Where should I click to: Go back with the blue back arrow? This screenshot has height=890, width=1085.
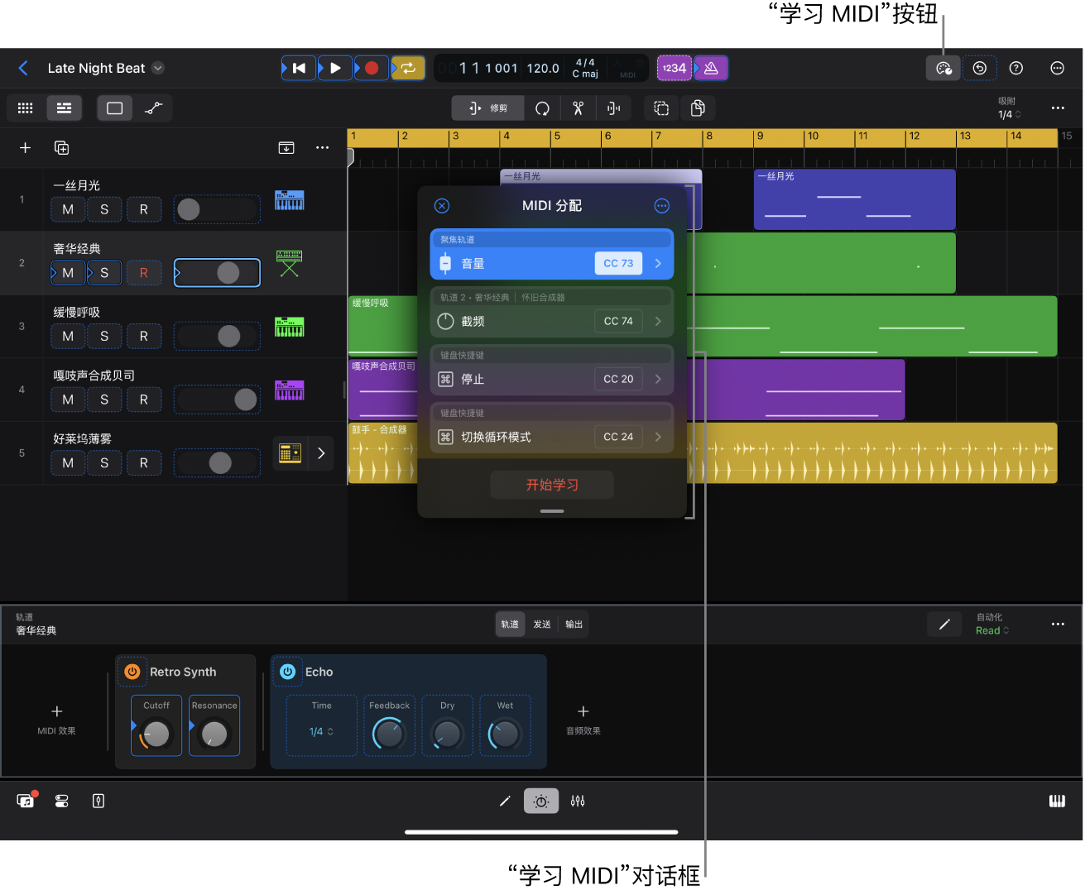coord(23,68)
